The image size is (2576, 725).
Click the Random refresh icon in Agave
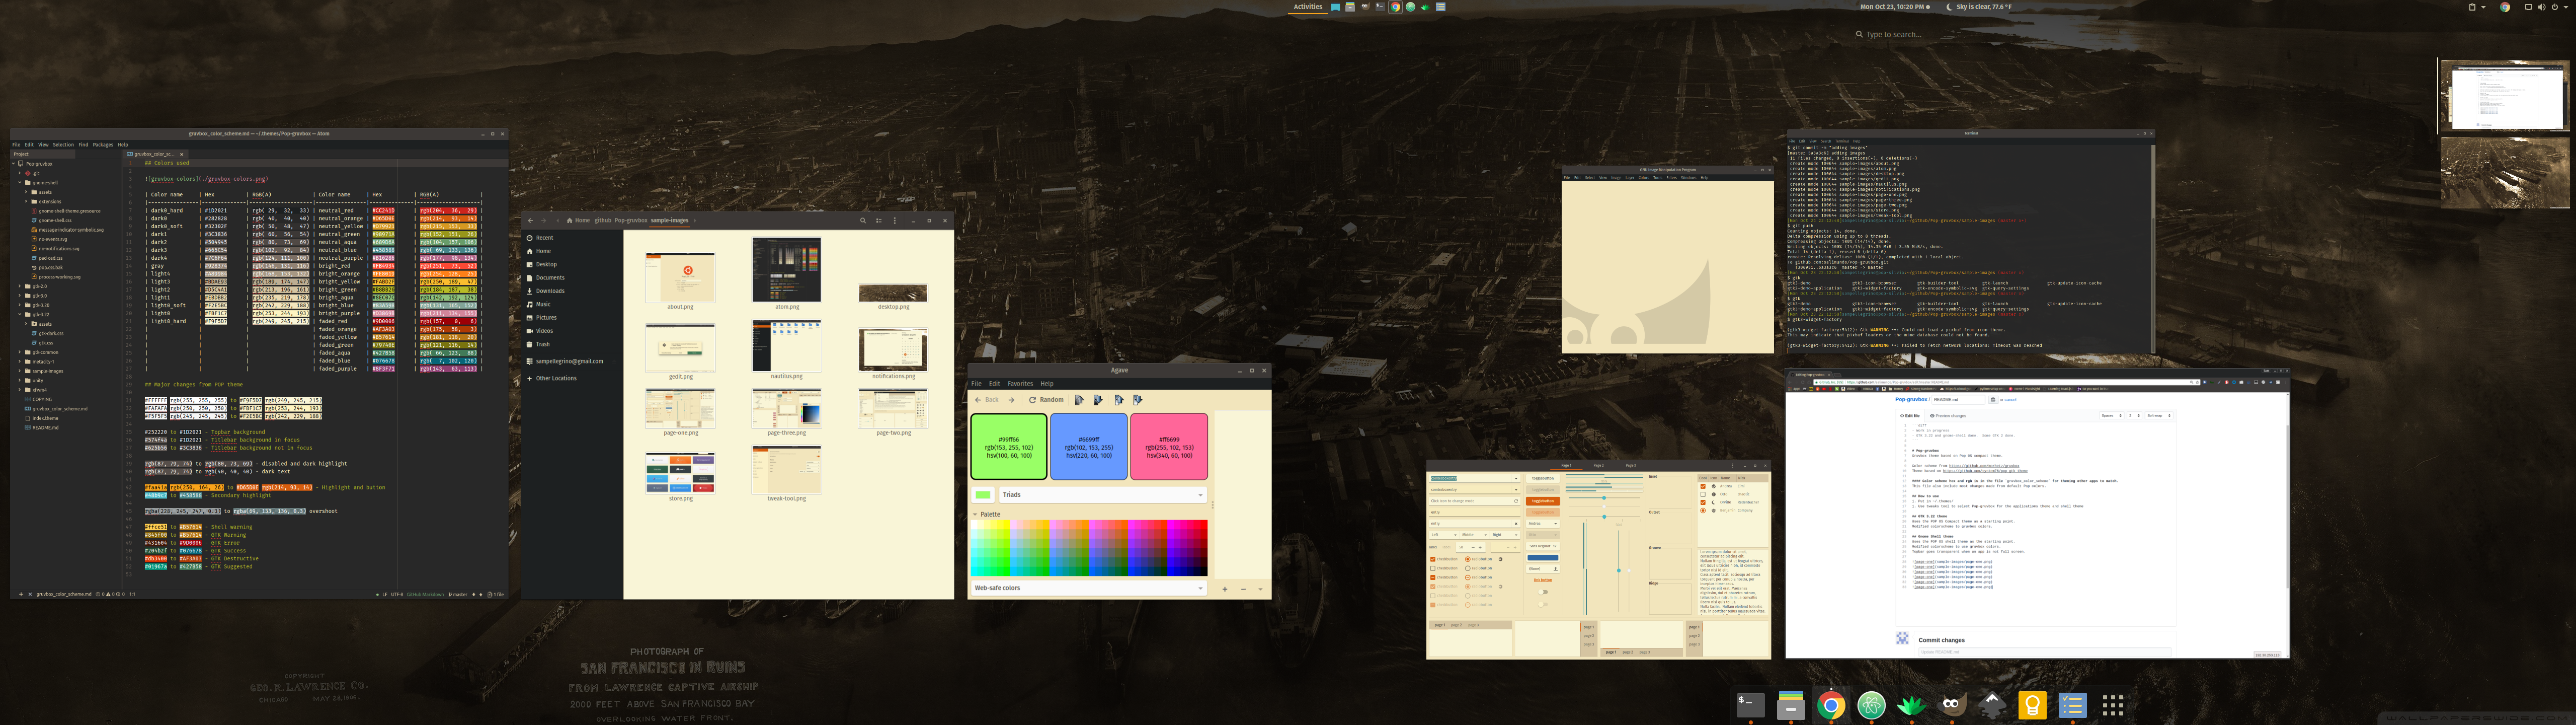point(1032,400)
